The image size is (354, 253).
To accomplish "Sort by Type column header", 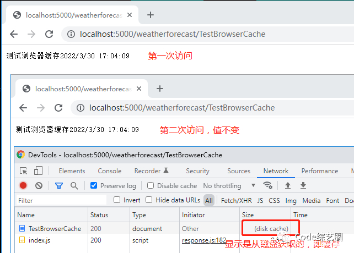I will [x=155, y=215].
